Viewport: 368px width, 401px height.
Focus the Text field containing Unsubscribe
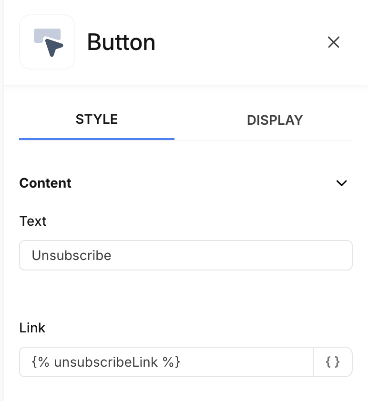click(185, 255)
